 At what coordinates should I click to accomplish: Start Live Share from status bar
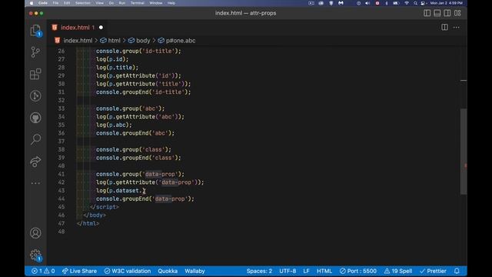79,271
